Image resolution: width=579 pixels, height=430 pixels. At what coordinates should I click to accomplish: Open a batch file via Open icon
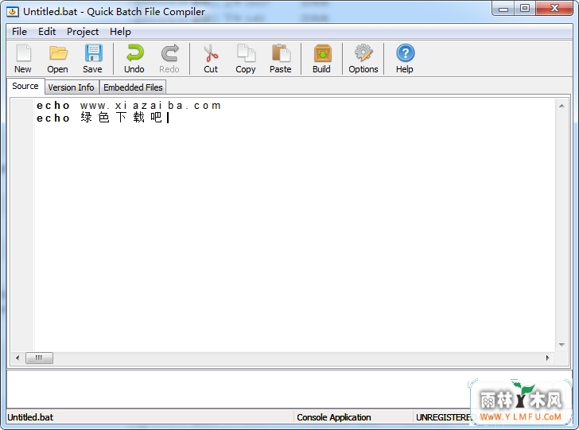(x=57, y=59)
